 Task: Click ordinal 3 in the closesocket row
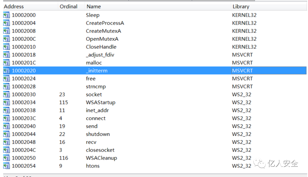pos(60,150)
